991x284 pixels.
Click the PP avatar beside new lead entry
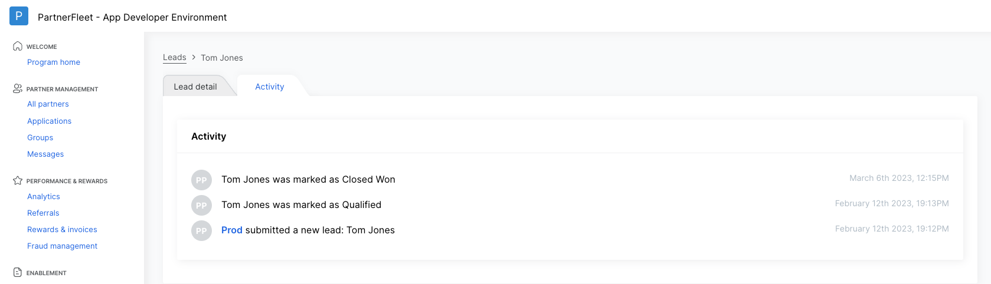click(x=201, y=230)
